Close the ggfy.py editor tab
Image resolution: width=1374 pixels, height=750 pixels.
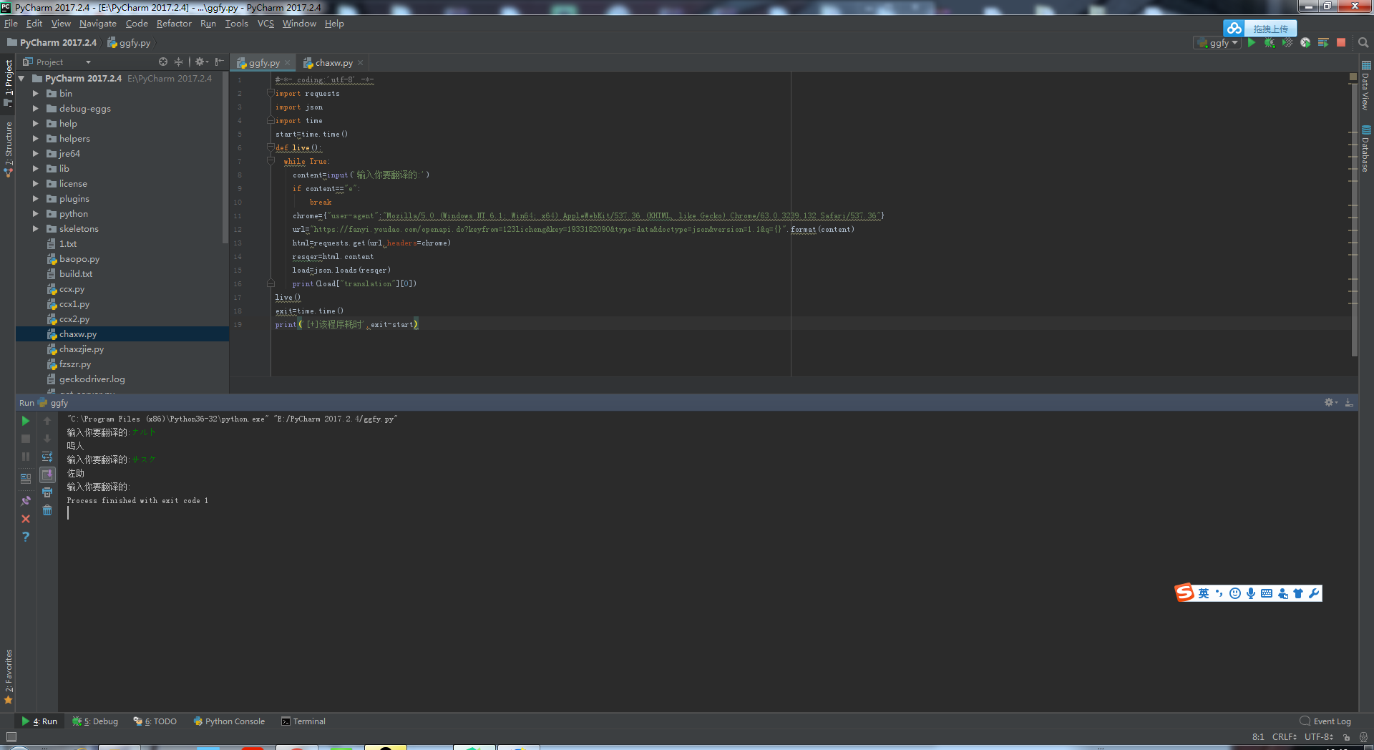coord(288,63)
